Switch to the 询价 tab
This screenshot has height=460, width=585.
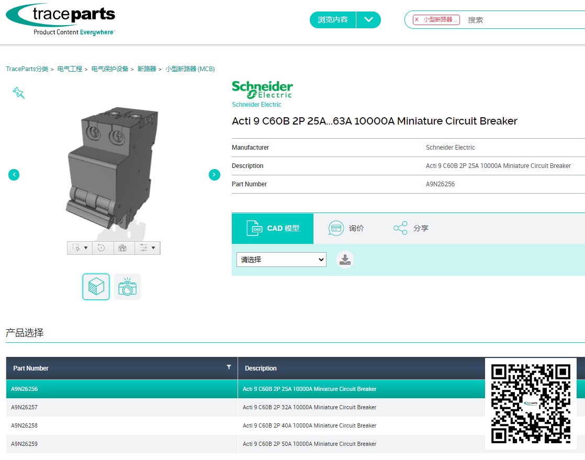[x=346, y=228]
